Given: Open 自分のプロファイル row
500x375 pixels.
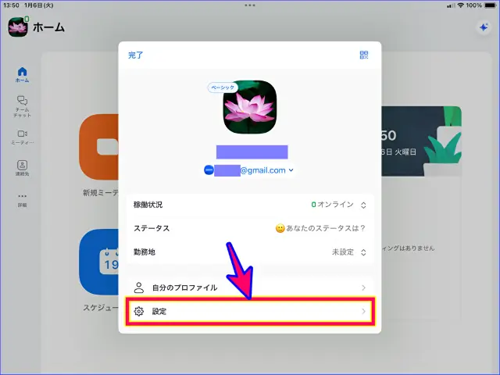Looking at the screenshot, I should pyautogui.click(x=250, y=287).
